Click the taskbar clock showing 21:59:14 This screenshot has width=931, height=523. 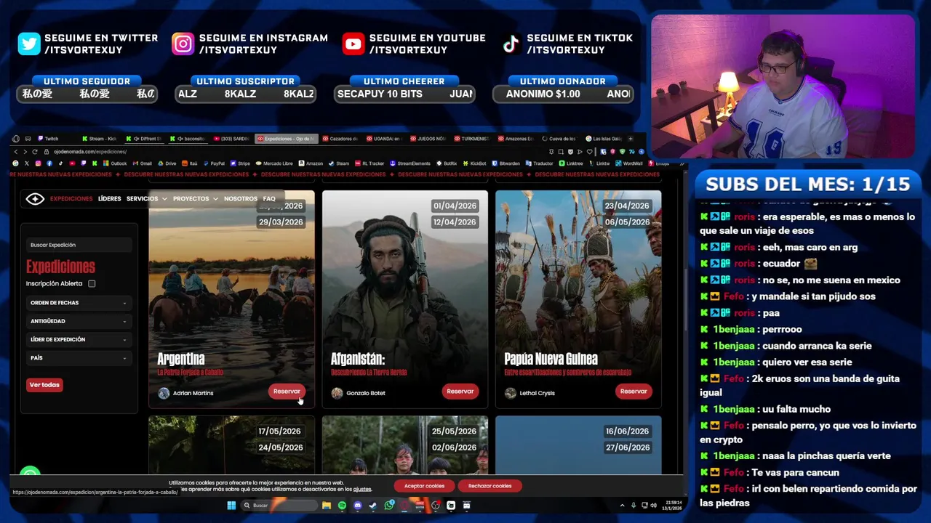pos(671,505)
